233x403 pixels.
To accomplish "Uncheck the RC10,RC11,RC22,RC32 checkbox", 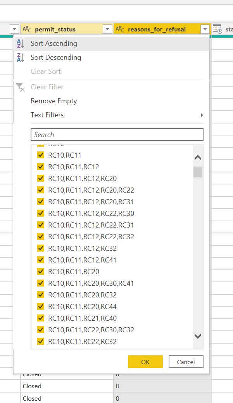I will coord(41,341).
